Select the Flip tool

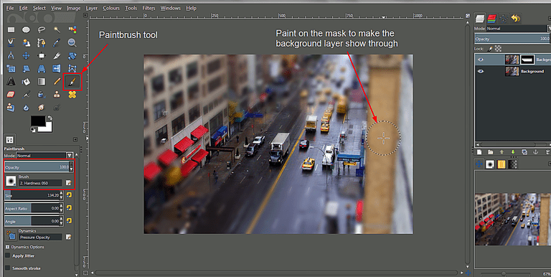pos(57,69)
